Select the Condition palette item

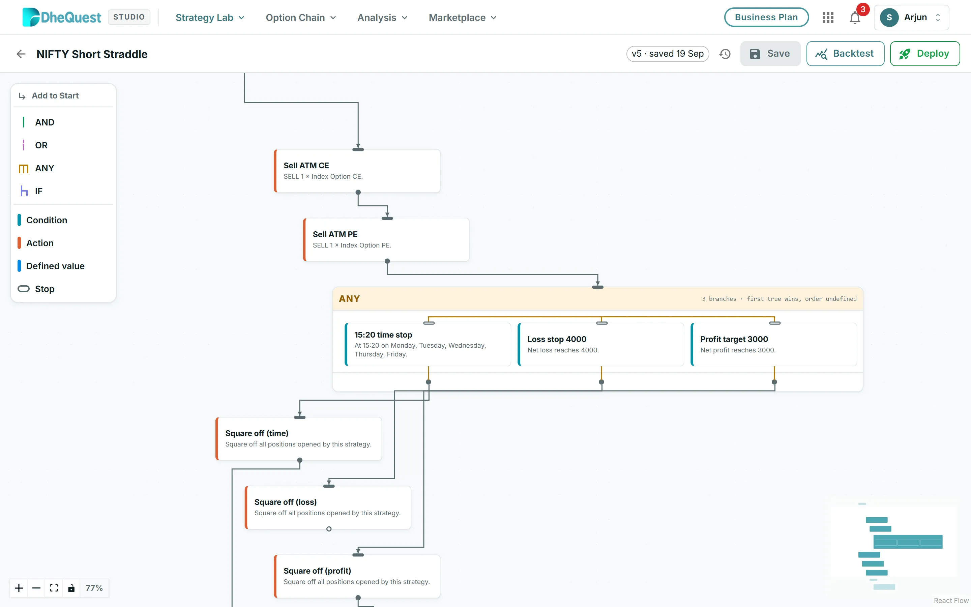point(63,220)
